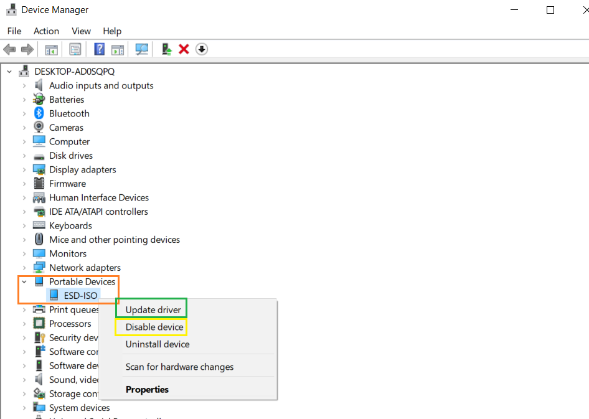Update driver using the green toolbar icon
The height and width of the screenshot is (419, 589).
point(166,49)
